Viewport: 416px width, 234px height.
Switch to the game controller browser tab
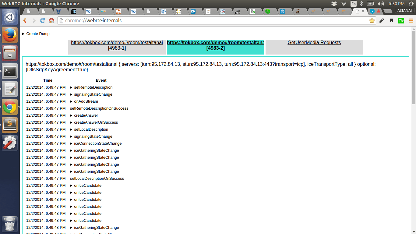(238, 11)
